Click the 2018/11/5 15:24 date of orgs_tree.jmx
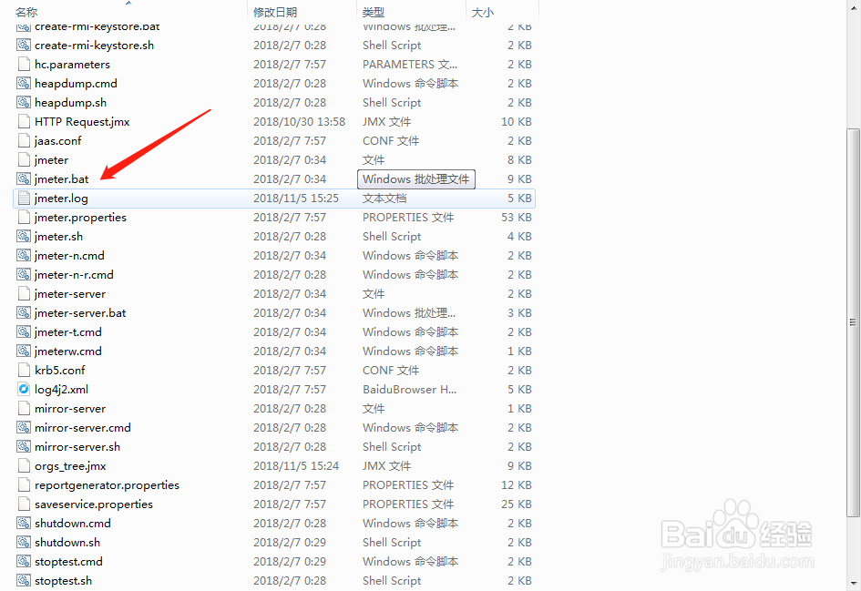Image resolution: width=861 pixels, height=591 pixels. click(x=296, y=466)
